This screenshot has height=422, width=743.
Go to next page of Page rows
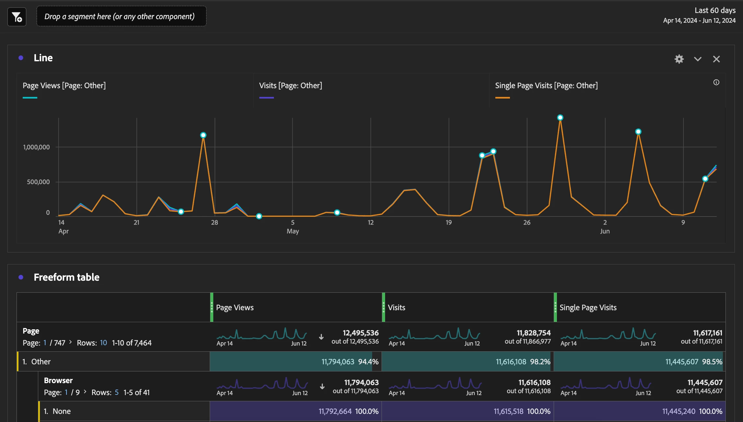click(71, 342)
